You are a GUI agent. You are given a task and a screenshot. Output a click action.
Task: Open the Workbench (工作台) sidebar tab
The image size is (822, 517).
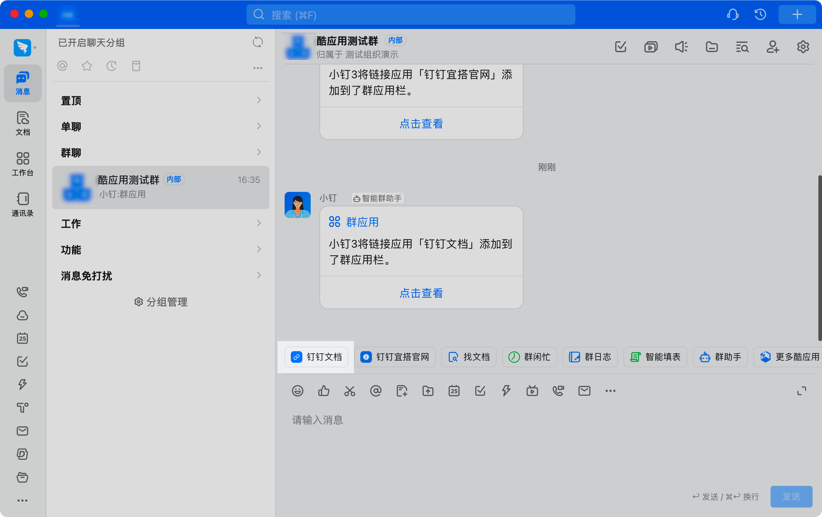[x=22, y=164]
